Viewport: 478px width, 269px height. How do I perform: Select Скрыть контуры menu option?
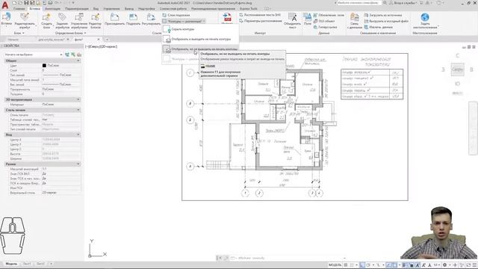tap(200, 29)
